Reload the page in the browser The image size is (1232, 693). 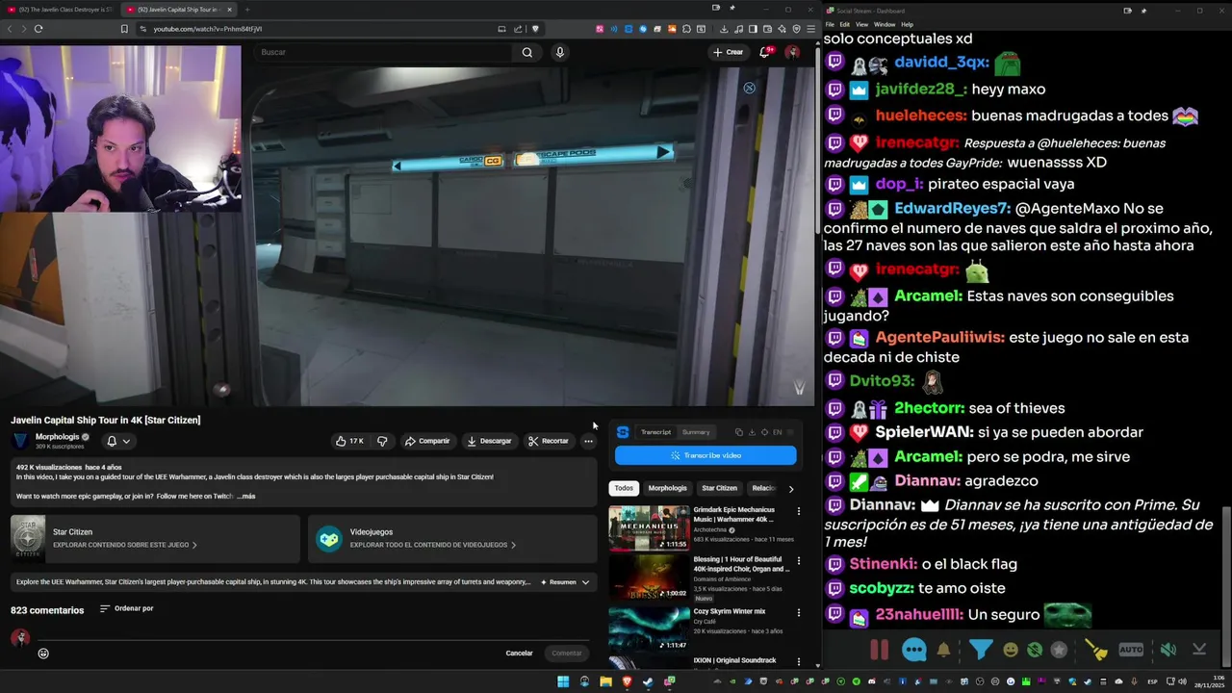point(38,29)
